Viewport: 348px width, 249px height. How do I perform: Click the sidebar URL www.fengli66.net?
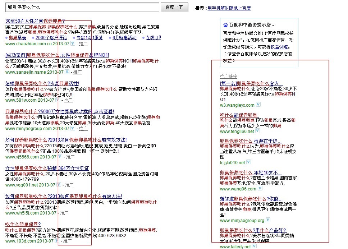tap(237, 132)
